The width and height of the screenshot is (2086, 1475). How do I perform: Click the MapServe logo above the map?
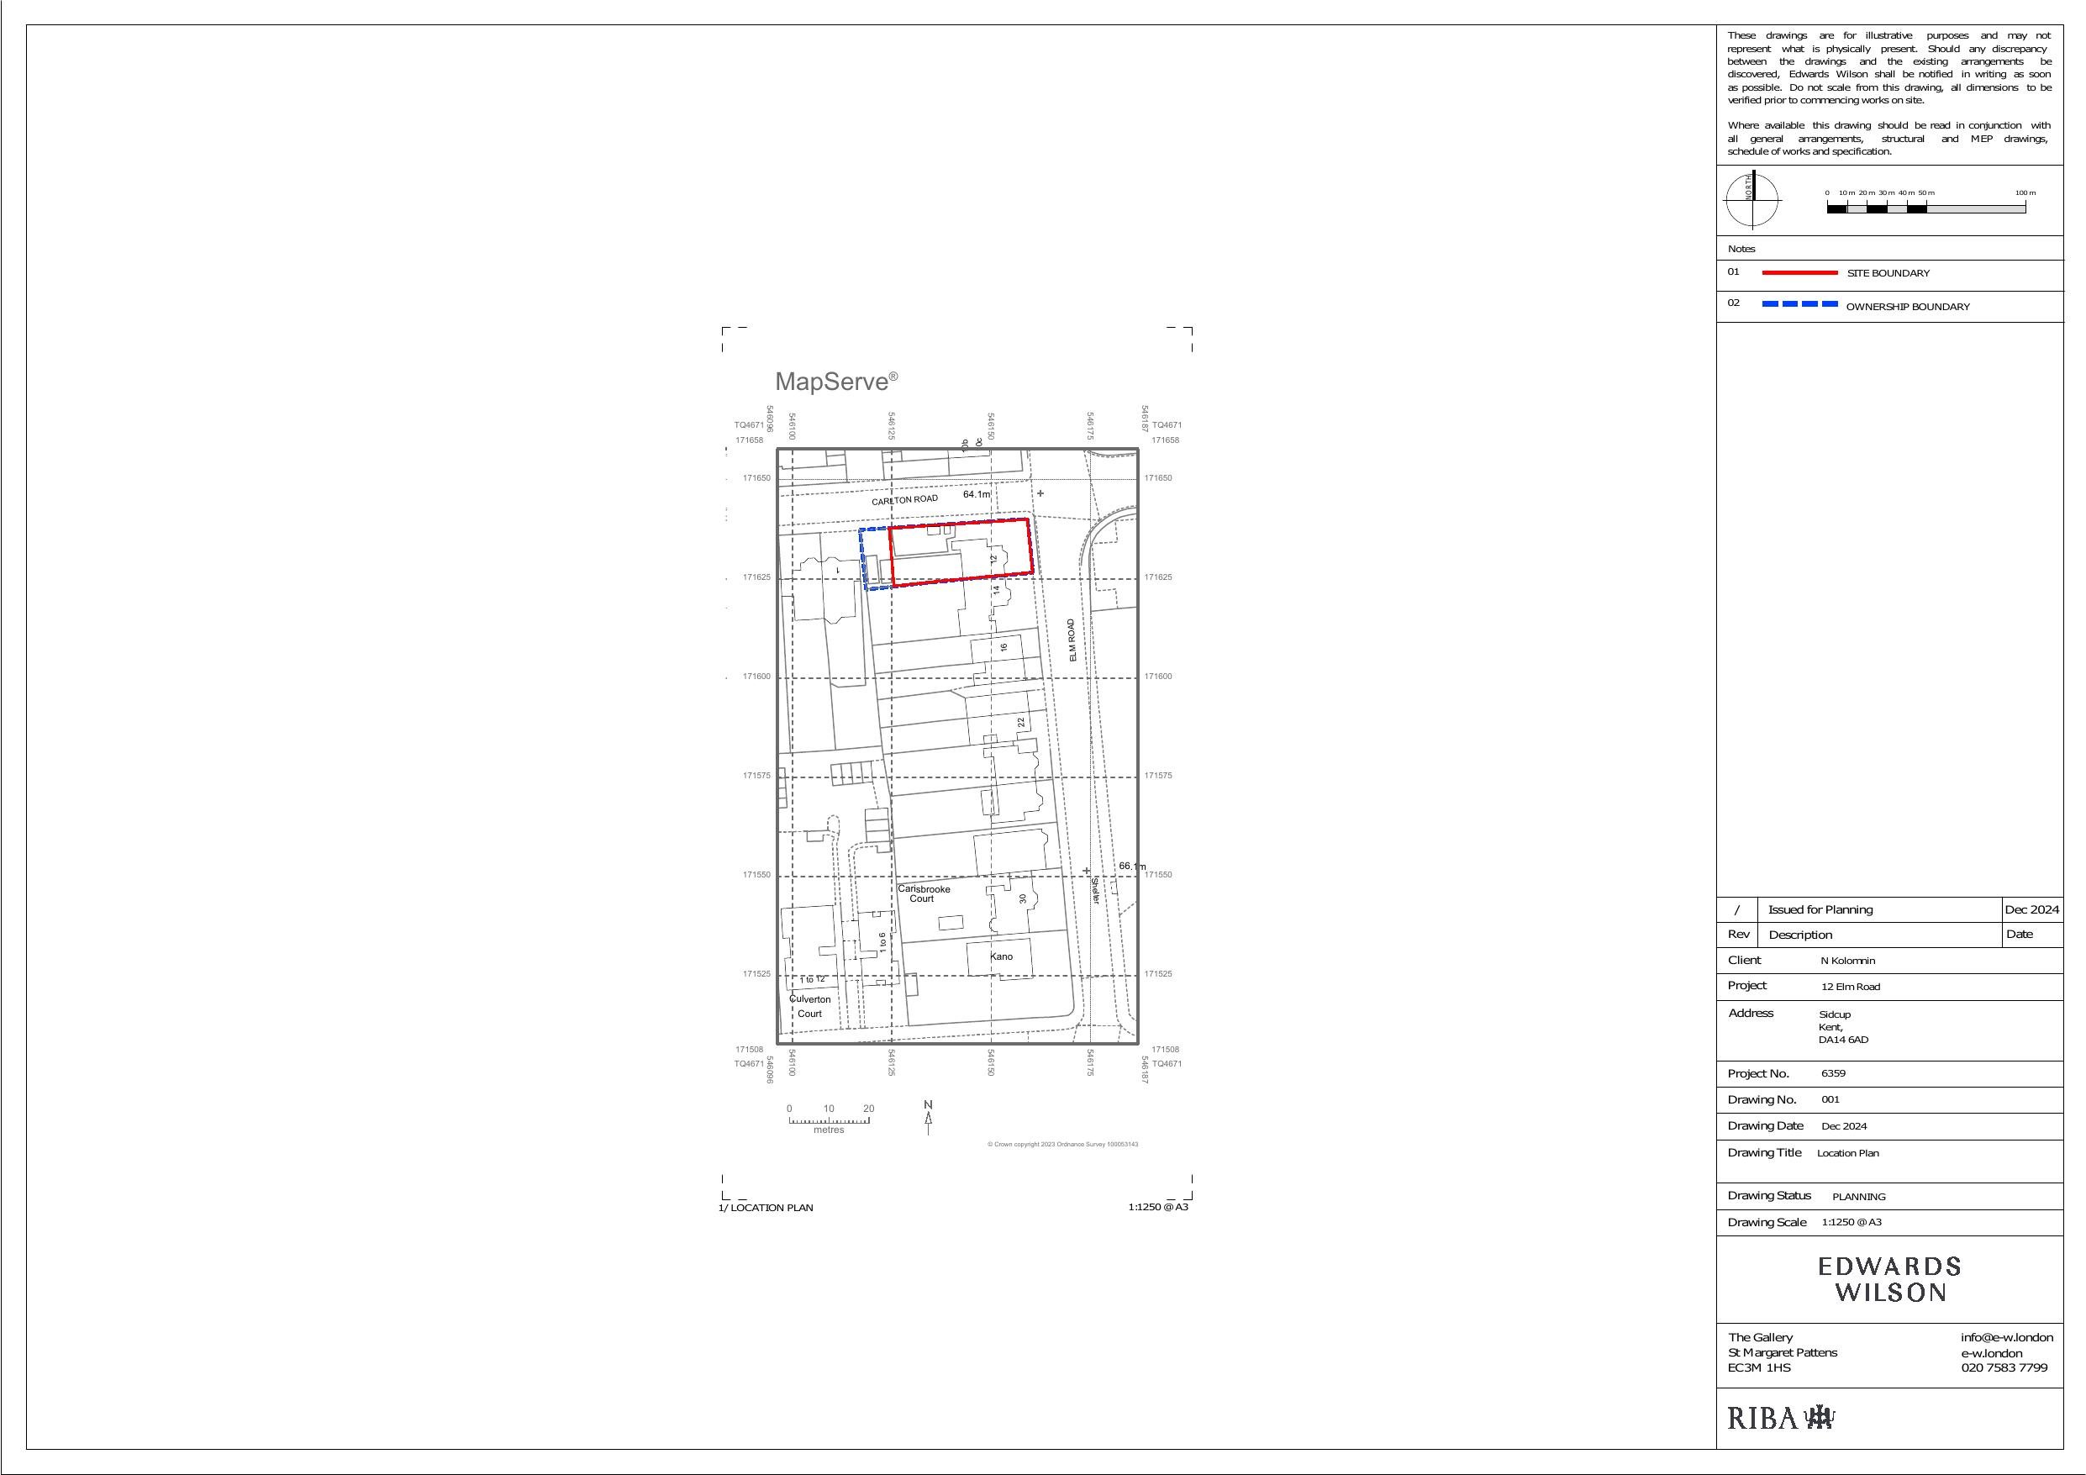coord(835,382)
